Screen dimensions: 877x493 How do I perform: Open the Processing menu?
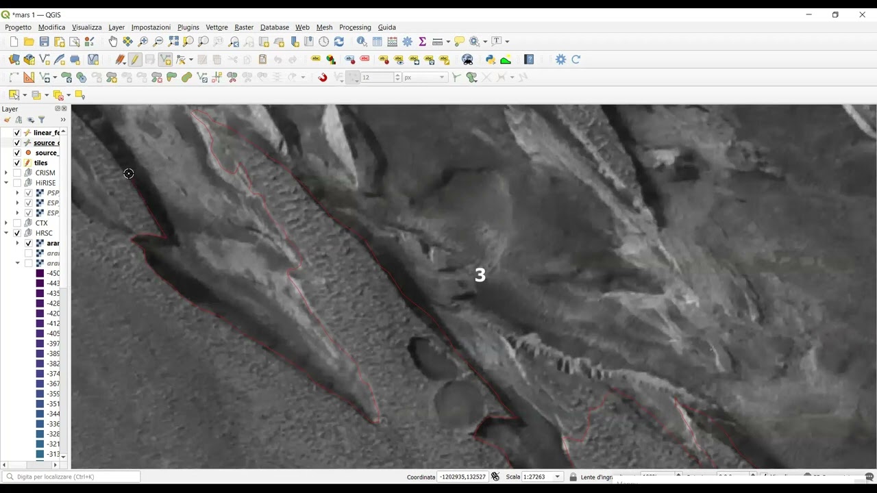coord(355,27)
